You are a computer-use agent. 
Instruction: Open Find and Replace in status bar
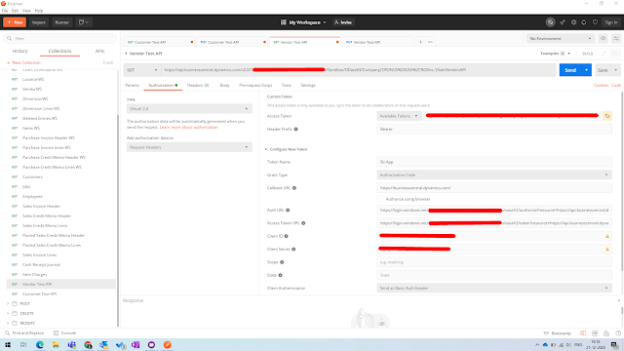tap(24, 333)
